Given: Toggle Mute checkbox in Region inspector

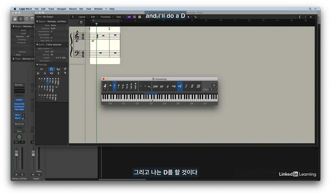Looking at the screenshot, I should click(28, 30).
